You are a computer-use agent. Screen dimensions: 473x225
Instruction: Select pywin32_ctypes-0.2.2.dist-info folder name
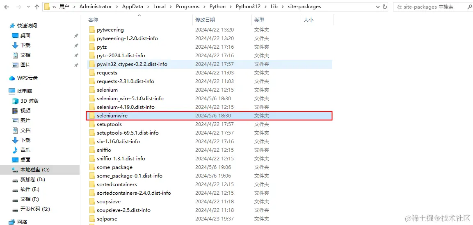point(132,64)
